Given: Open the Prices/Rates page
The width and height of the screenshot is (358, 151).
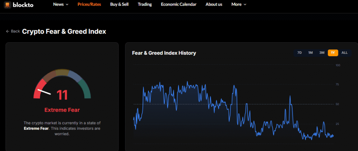Looking at the screenshot, I should pos(89,5).
